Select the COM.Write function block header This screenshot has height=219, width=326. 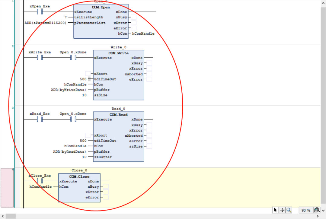click(118, 53)
